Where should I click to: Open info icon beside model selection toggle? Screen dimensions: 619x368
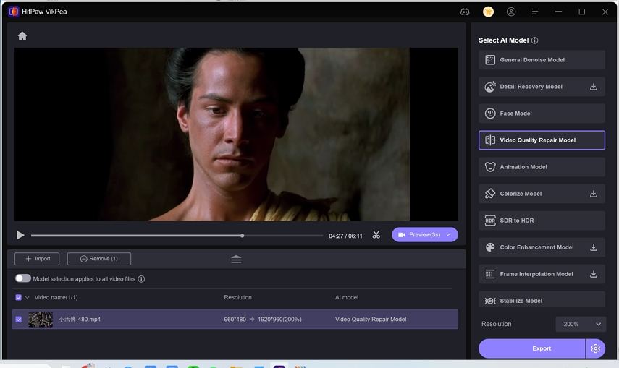pyautogui.click(x=141, y=279)
